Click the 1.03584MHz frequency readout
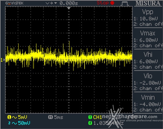 108,123
